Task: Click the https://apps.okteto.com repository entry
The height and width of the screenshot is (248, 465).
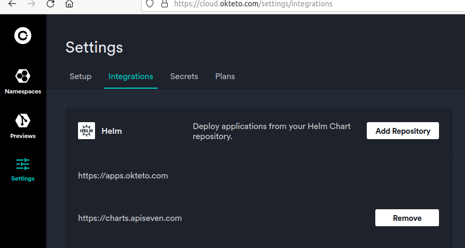Action: coord(123,175)
